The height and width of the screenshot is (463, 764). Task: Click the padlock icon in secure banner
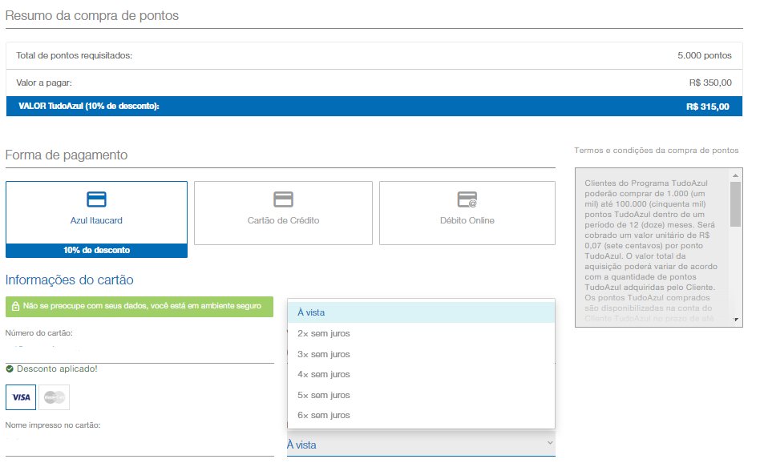[x=15, y=306]
